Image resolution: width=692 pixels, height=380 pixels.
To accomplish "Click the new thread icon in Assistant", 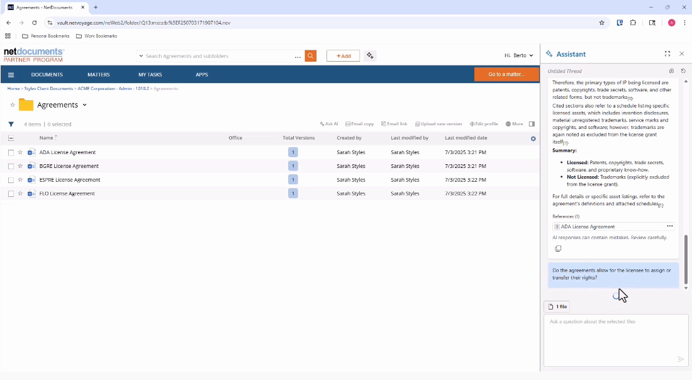I will pyautogui.click(x=671, y=71).
